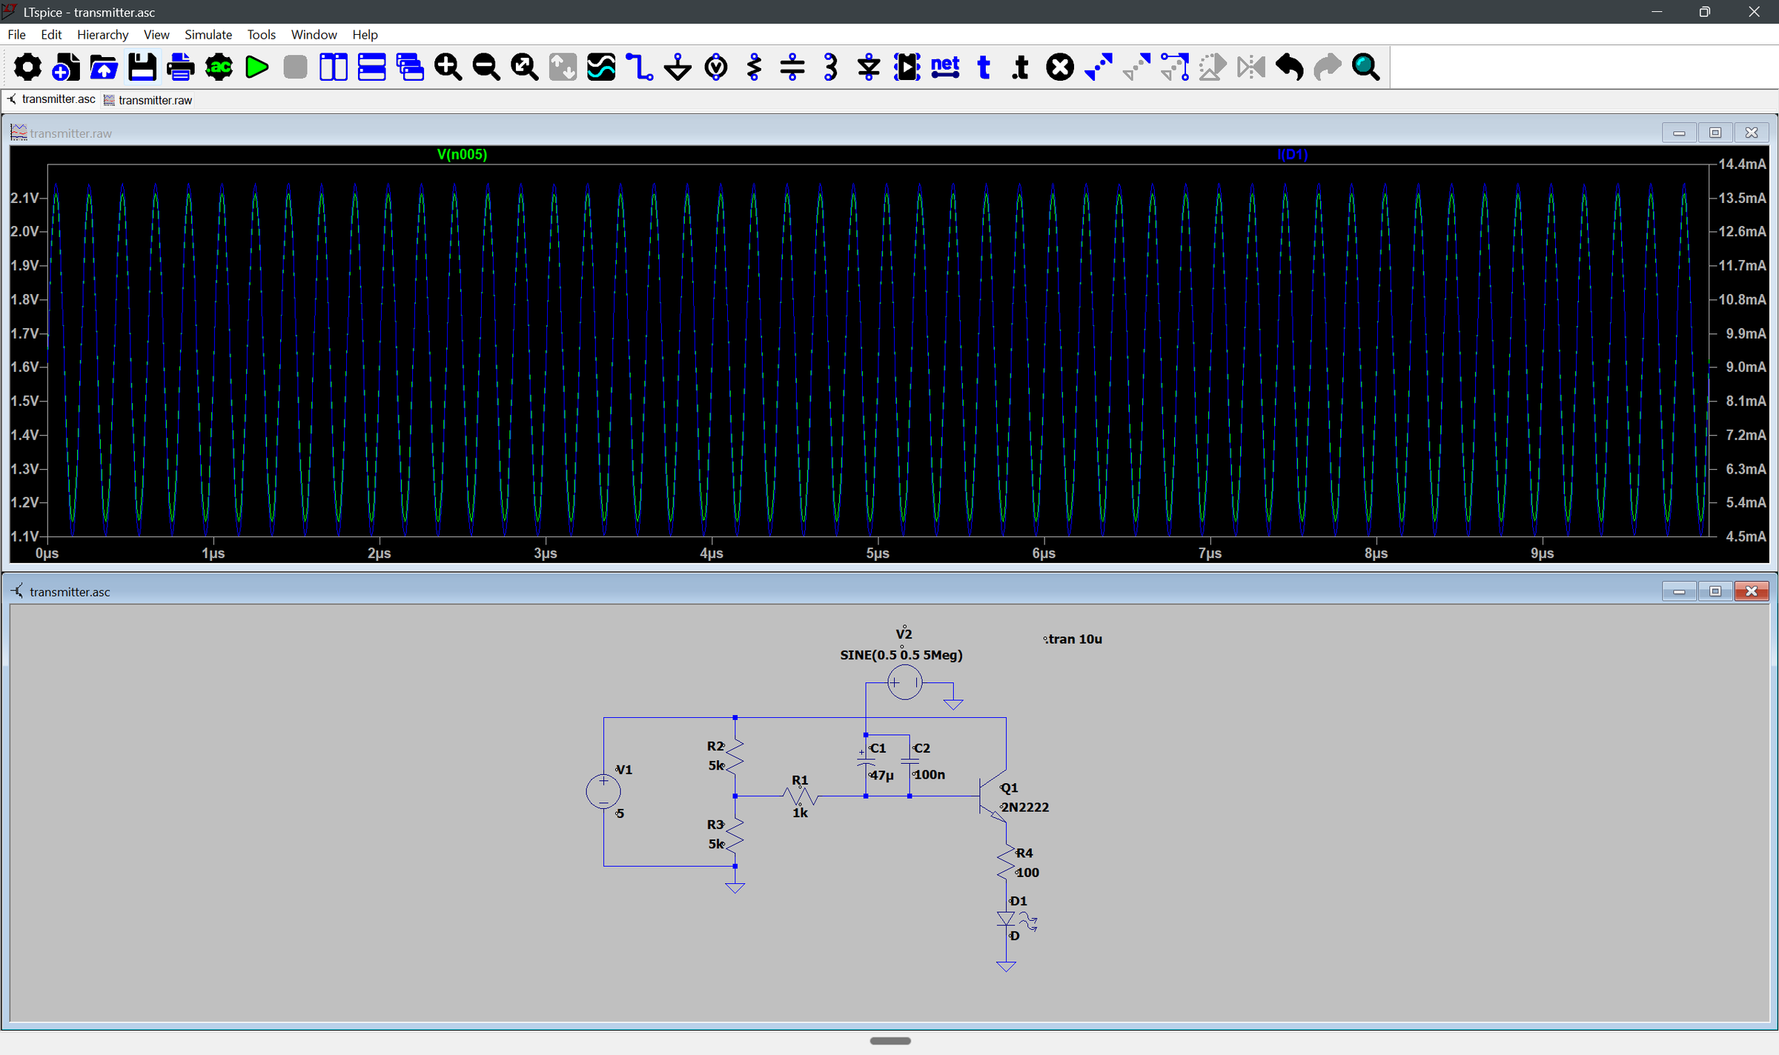Place a diode from the toolbar

(869, 67)
